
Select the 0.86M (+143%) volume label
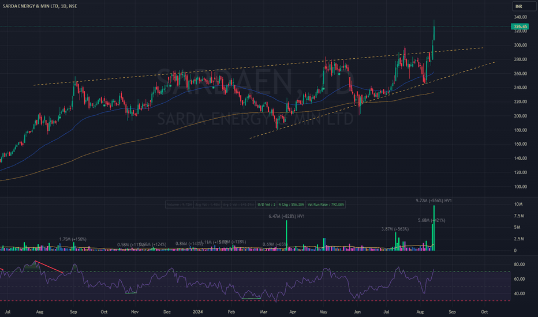coord(189,244)
